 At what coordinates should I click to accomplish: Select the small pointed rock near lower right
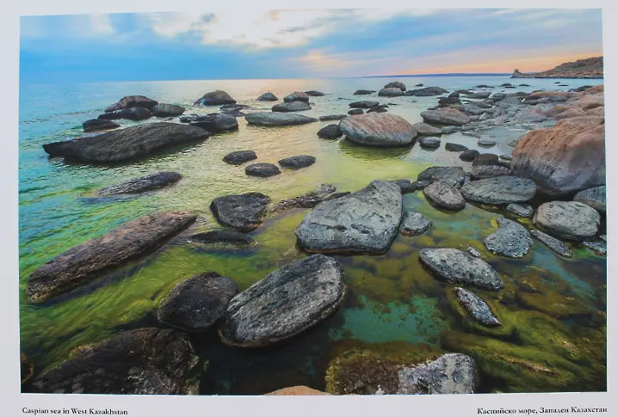point(477,306)
